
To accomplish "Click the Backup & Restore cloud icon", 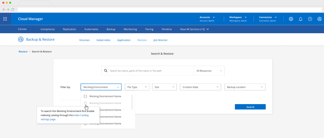I will coord(21,40).
